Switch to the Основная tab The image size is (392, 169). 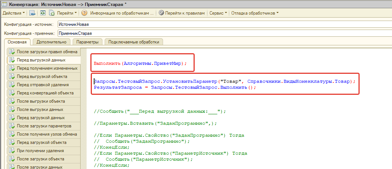click(17, 42)
